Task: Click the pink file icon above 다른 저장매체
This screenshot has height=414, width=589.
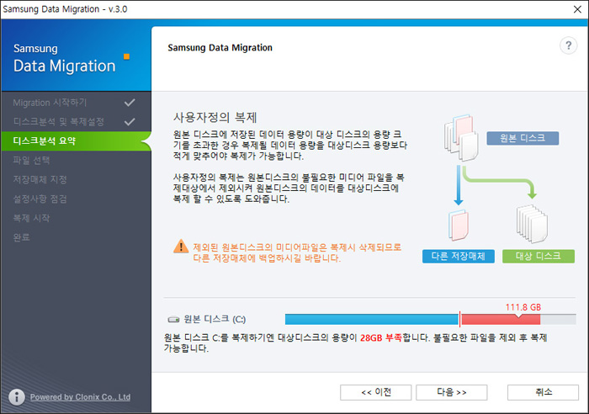Action: (459, 225)
